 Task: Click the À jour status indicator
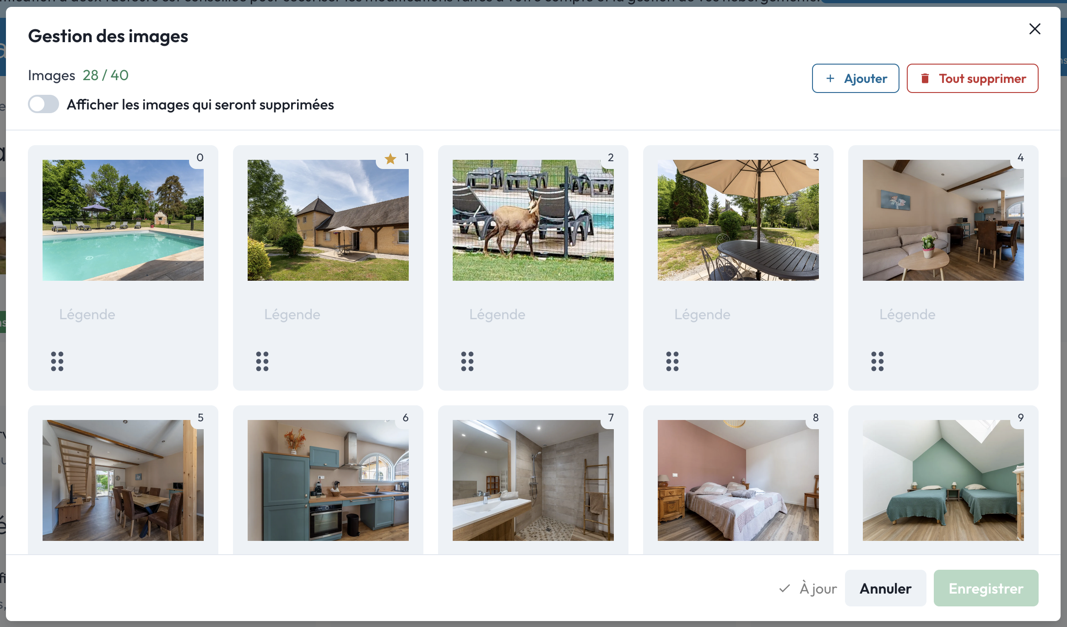point(808,589)
